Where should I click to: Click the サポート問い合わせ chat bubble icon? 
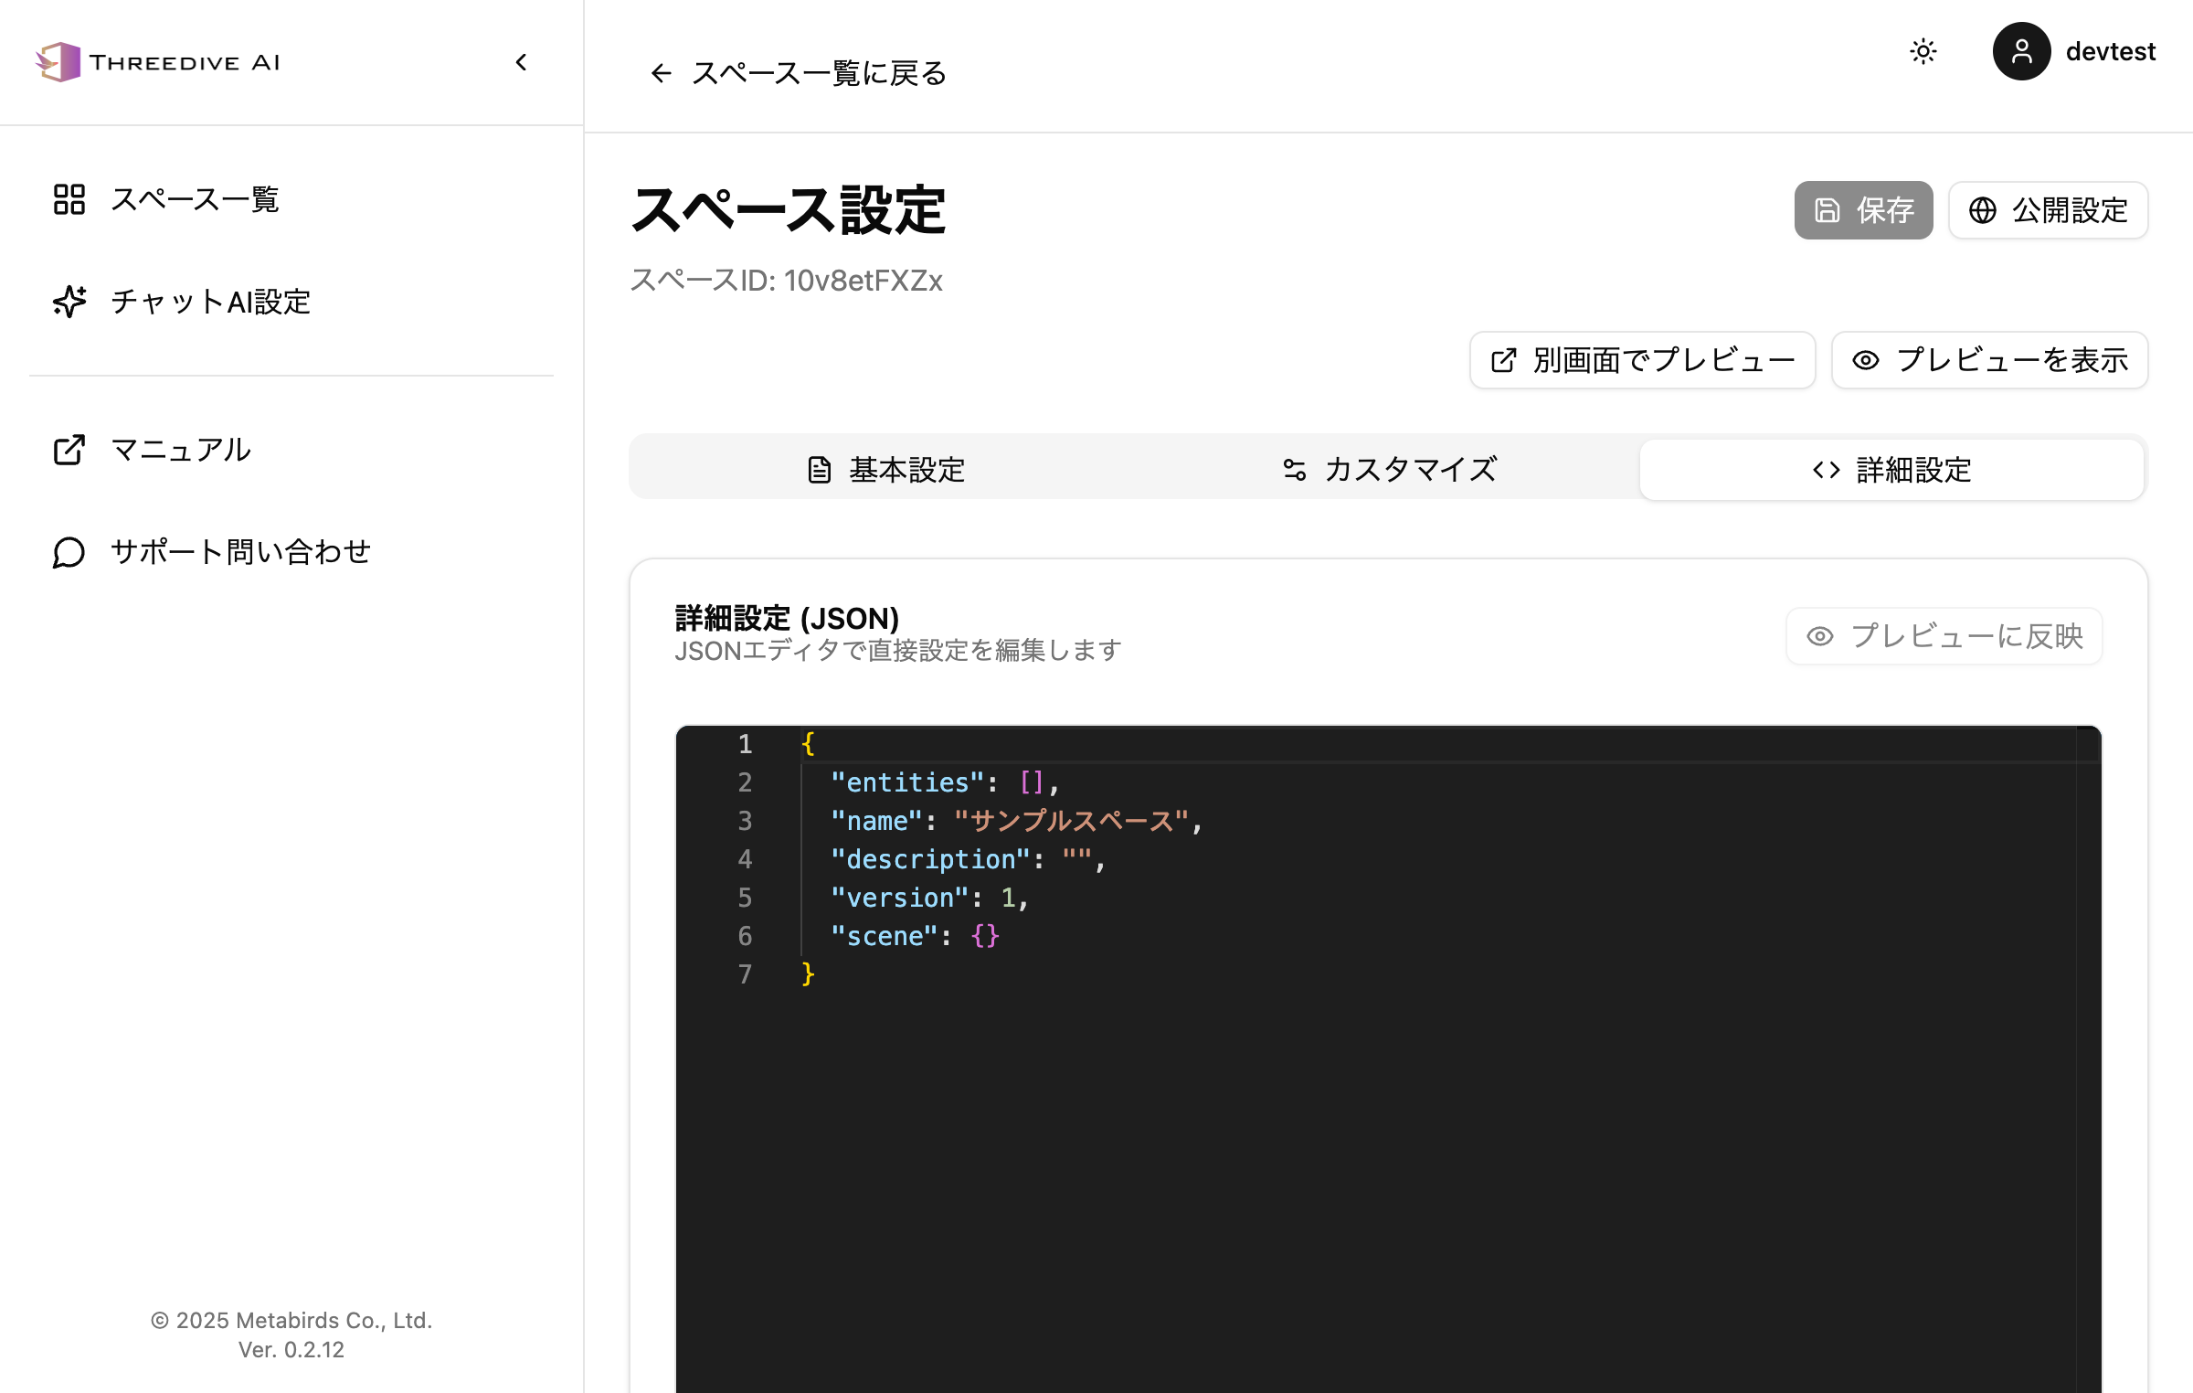[x=69, y=552]
